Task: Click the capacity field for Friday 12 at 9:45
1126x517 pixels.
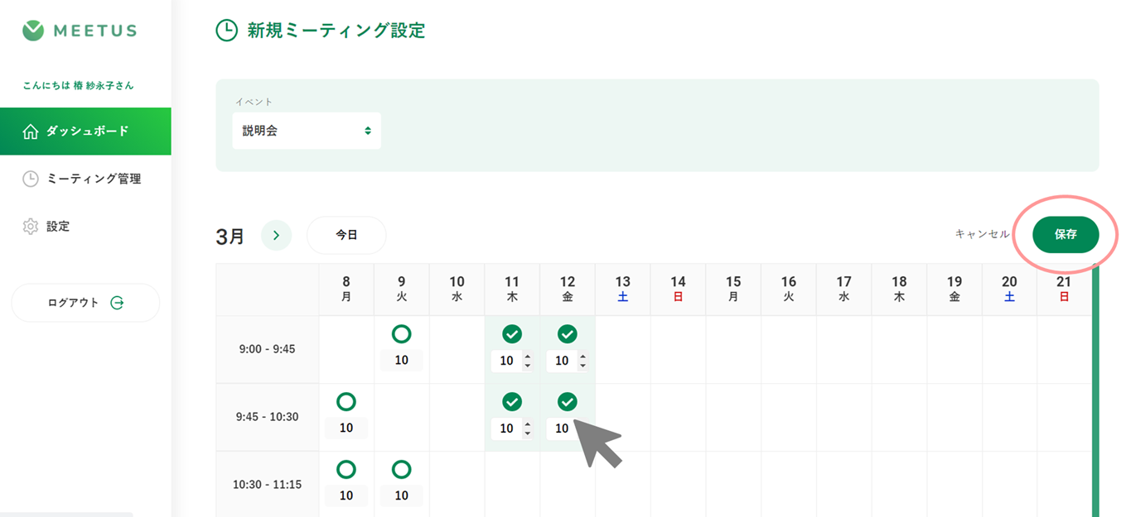Action: point(562,428)
